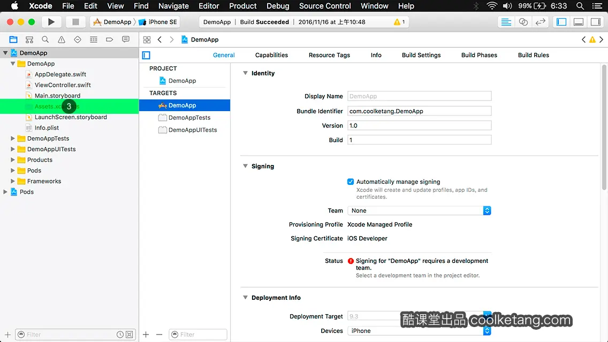Screen dimensions: 608x342
Task: Click the Version field
Action: (x=419, y=126)
